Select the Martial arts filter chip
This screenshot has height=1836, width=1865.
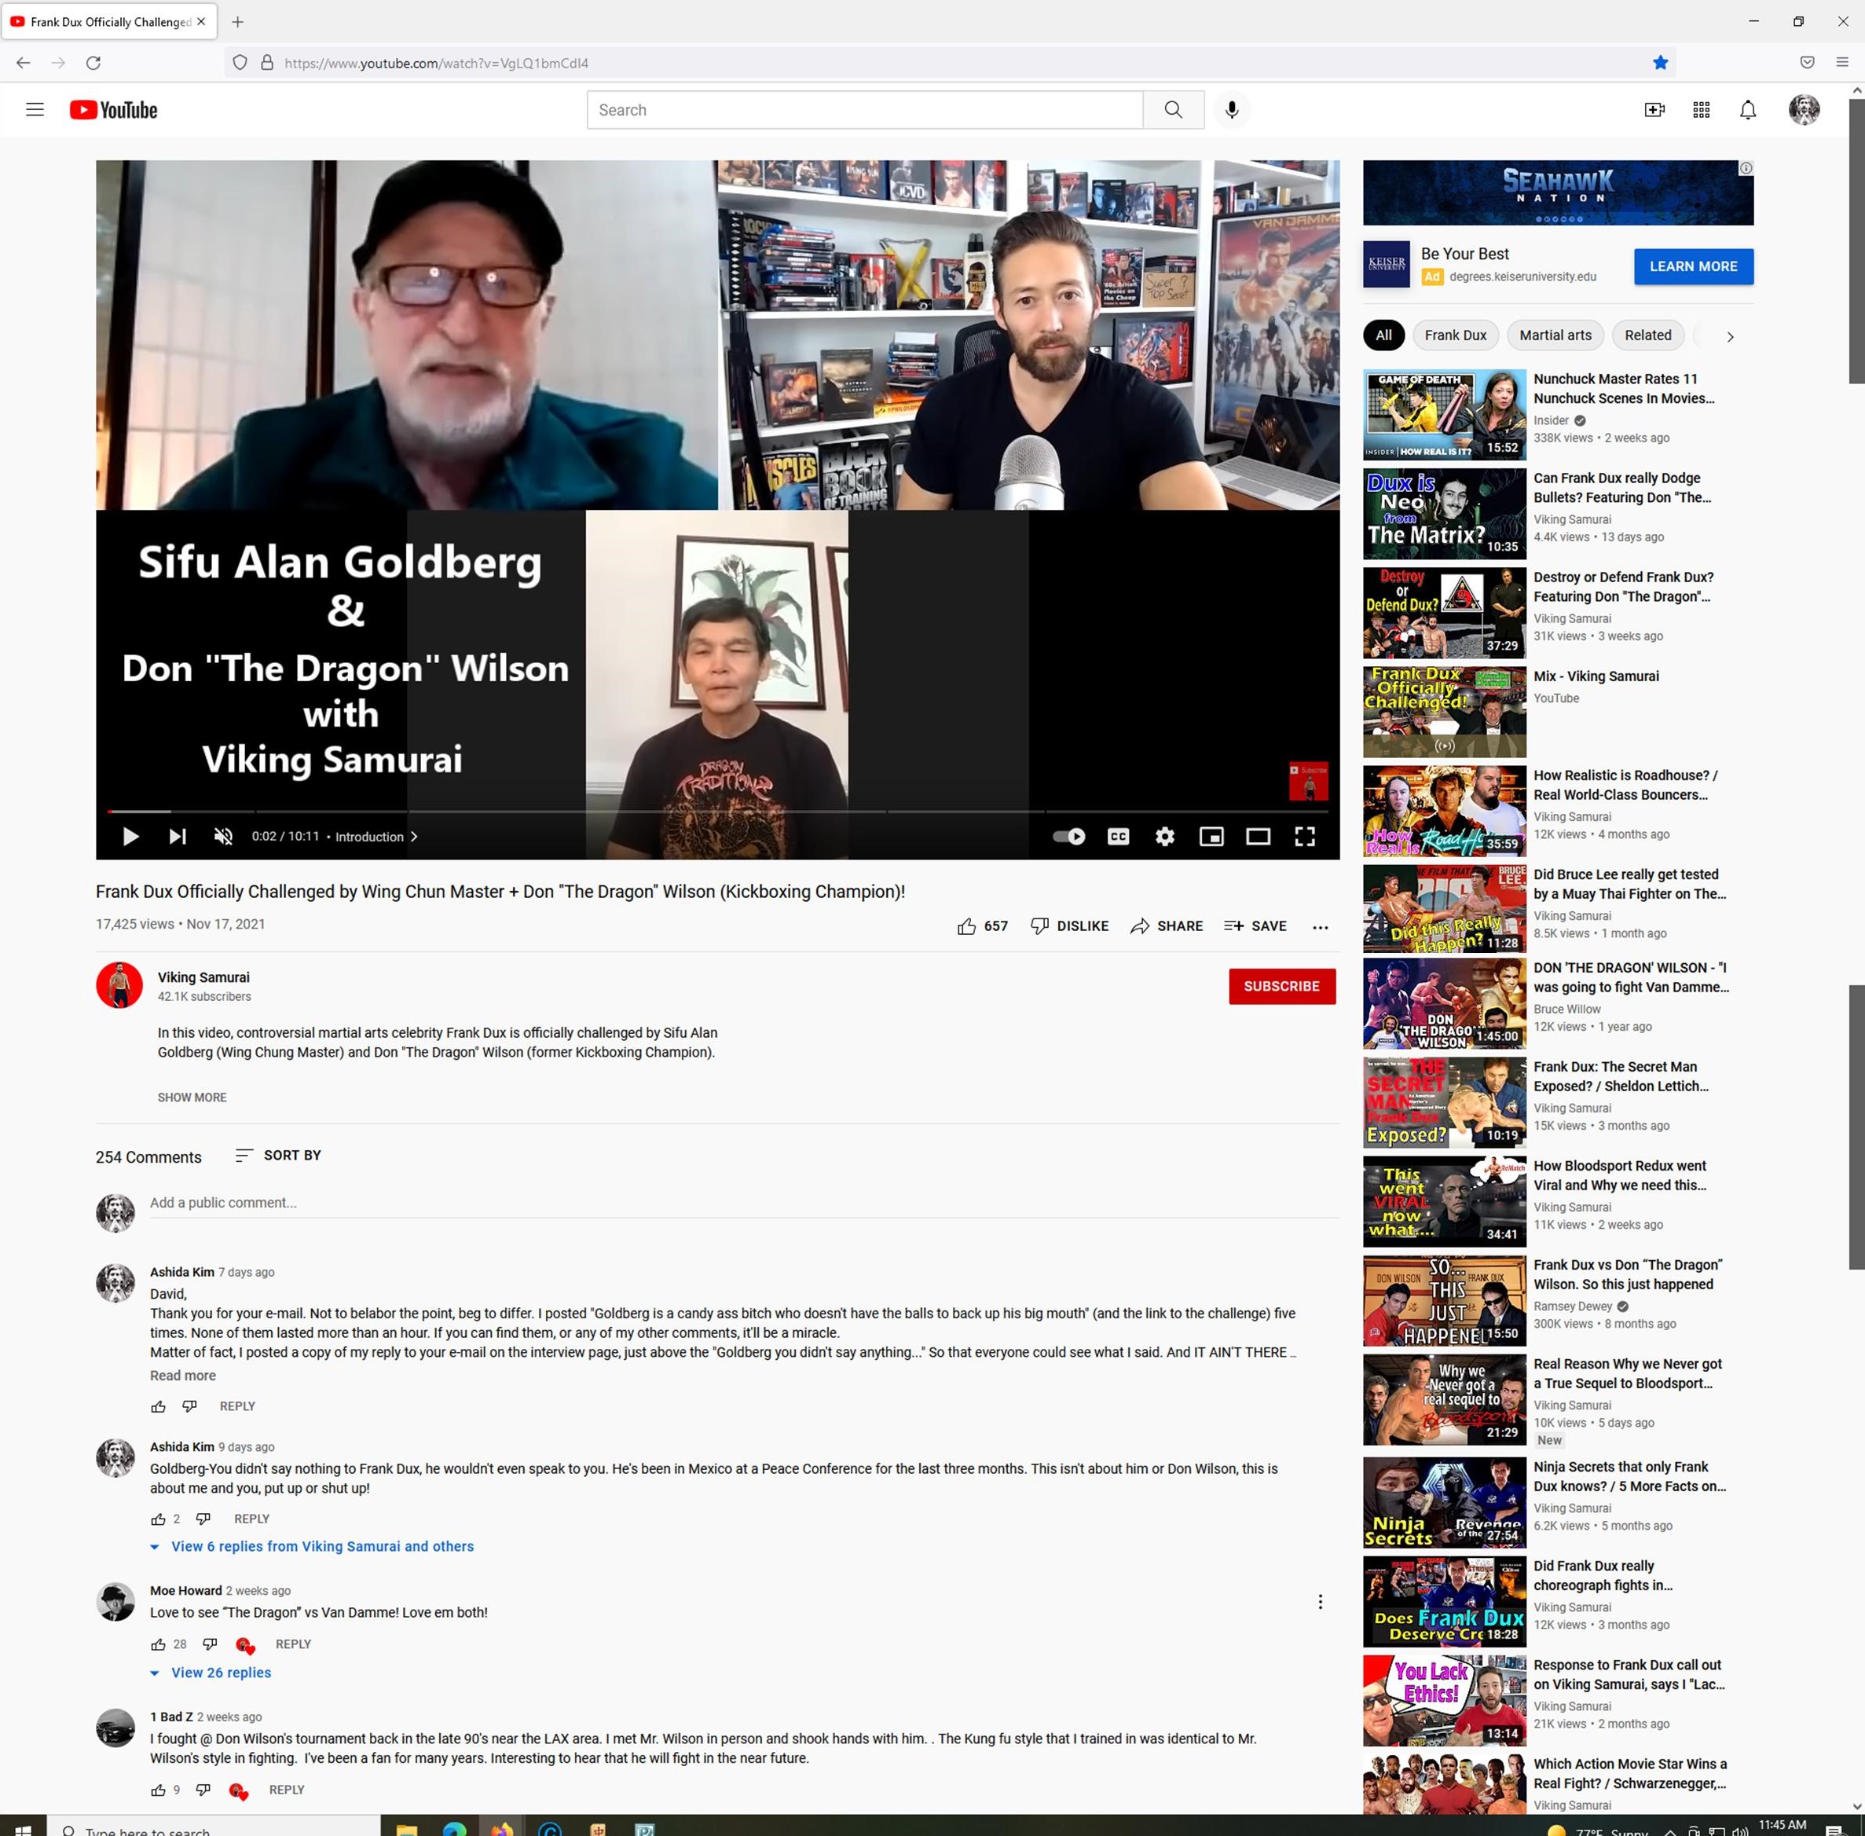[x=1555, y=335]
